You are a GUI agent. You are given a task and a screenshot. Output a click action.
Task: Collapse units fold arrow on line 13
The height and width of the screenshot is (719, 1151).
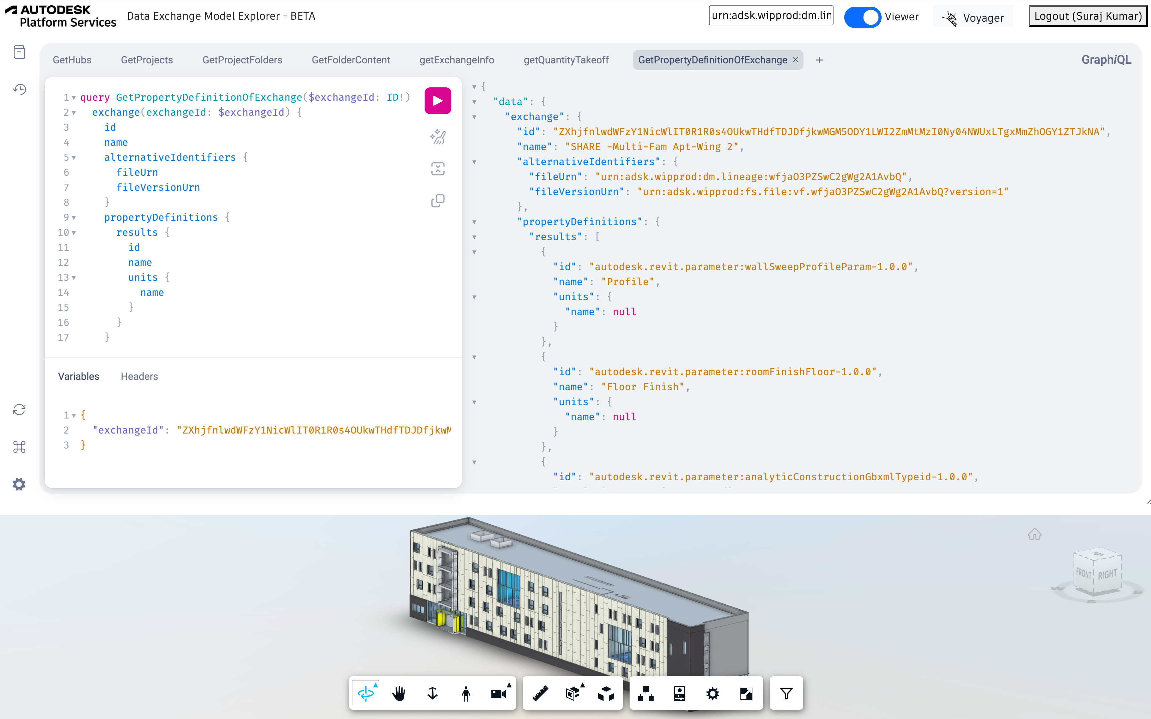[x=74, y=278]
